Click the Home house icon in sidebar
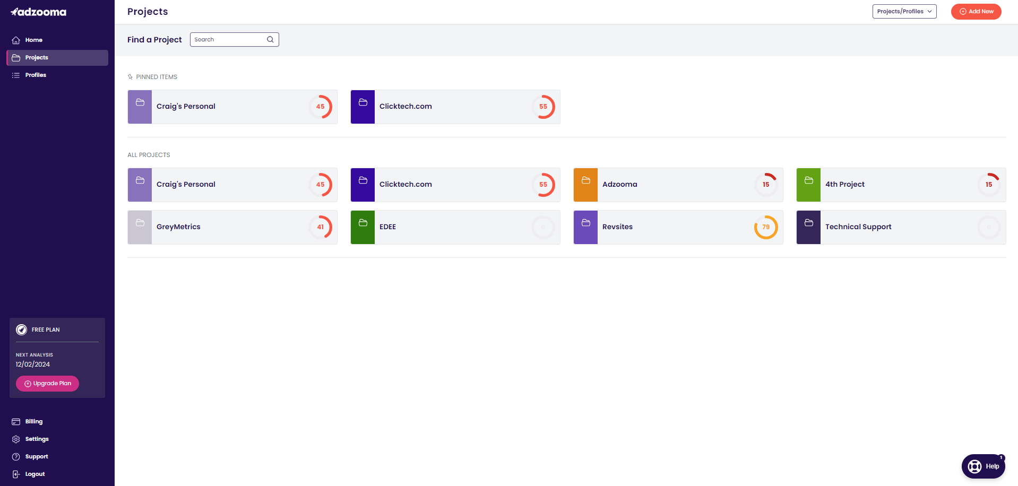The height and width of the screenshot is (486, 1018). (x=16, y=40)
